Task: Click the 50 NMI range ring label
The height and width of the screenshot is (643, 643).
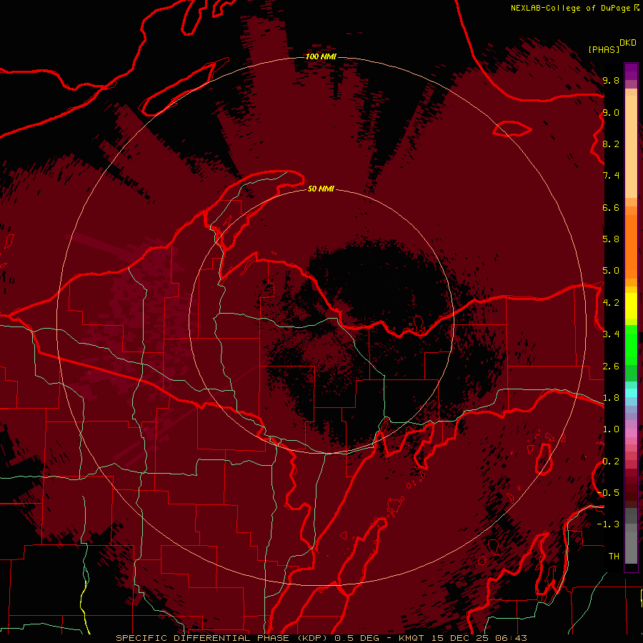Action: point(321,189)
